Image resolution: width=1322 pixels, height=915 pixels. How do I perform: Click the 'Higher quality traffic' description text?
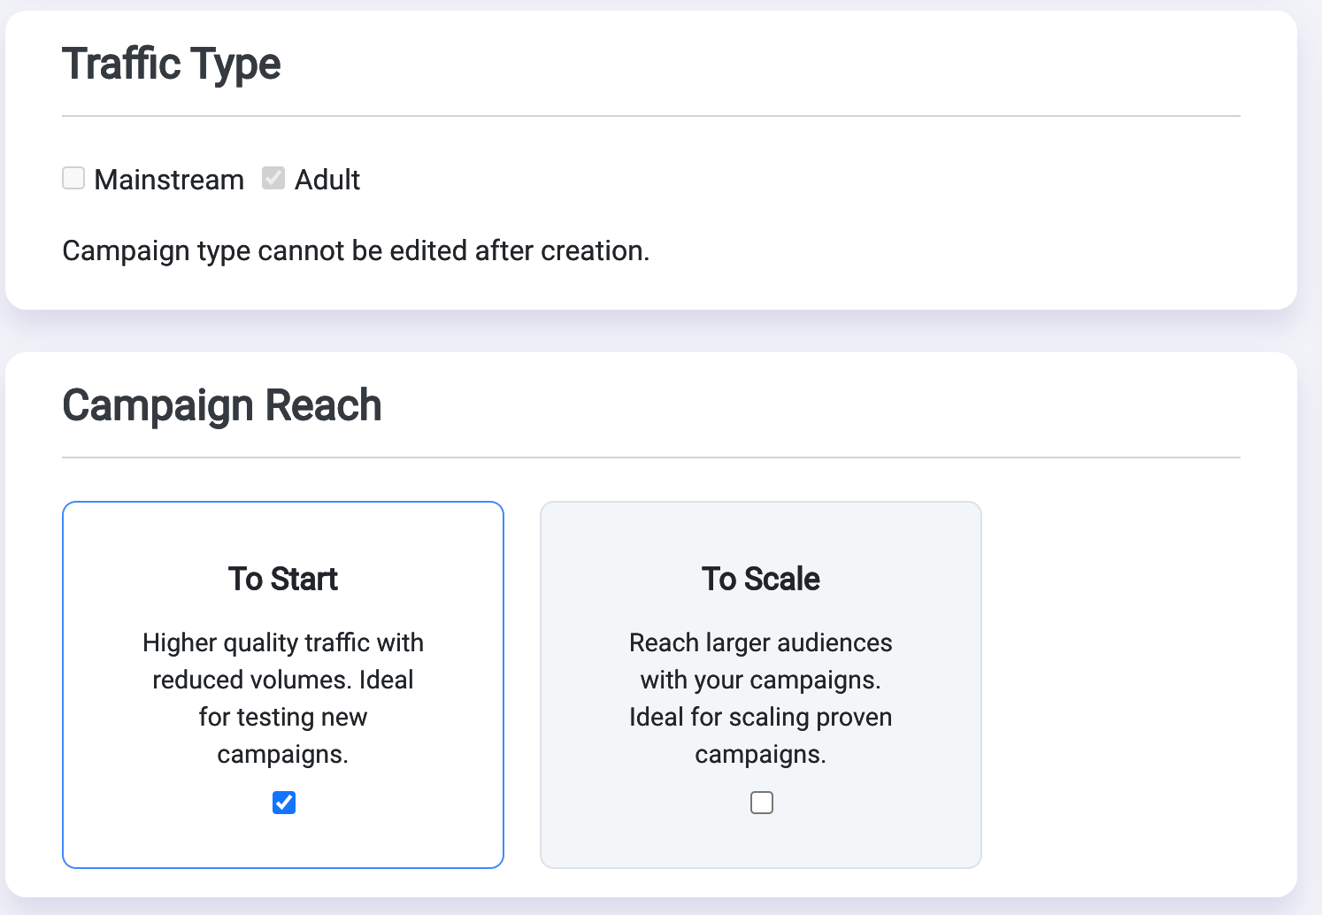tap(283, 698)
